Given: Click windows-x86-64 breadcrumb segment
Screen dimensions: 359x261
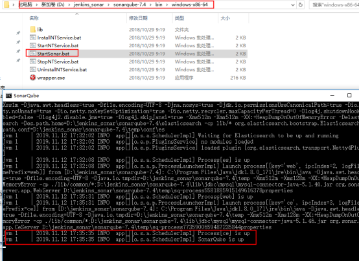Looking at the screenshot, I should 190,5.
